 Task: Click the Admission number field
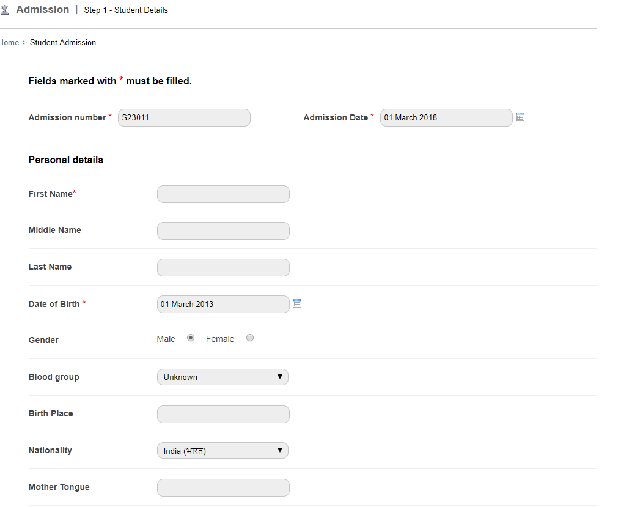coord(184,118)
